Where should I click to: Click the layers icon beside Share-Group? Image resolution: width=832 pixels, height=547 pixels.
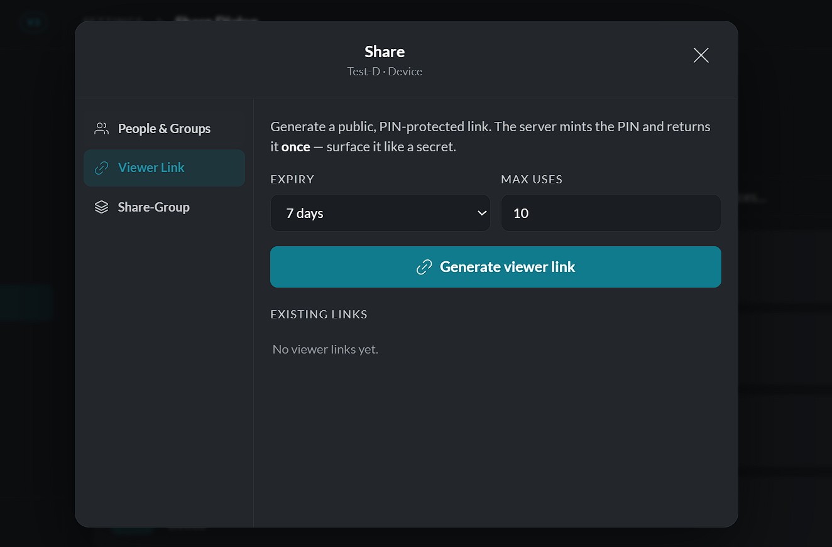click(x=101, y=207)
